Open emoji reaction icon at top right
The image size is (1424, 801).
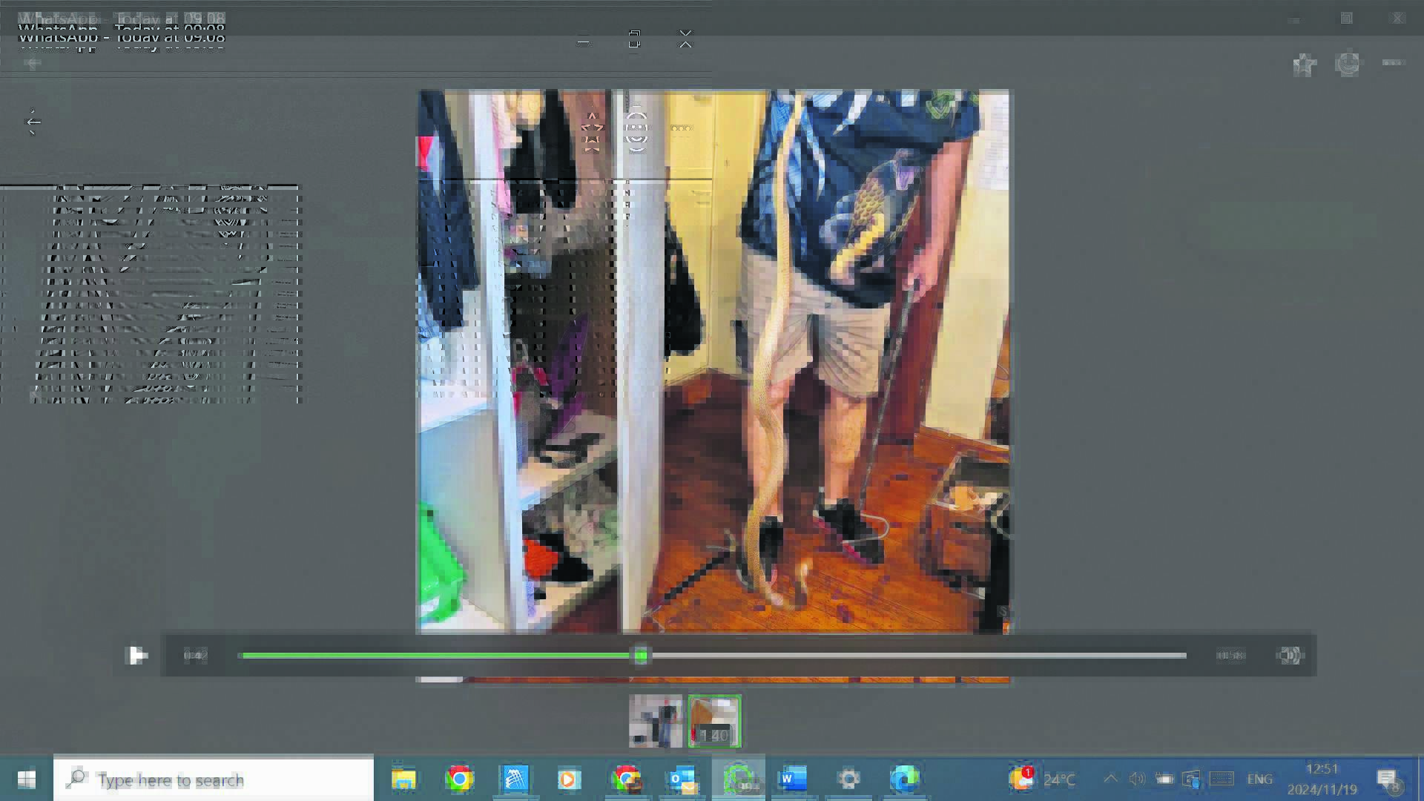(x=1348, y=65)
